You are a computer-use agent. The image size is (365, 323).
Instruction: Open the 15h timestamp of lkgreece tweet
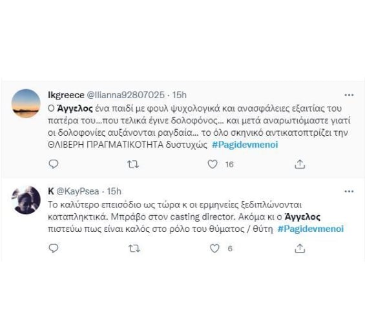pyautogui.click(x=179, y=95)
